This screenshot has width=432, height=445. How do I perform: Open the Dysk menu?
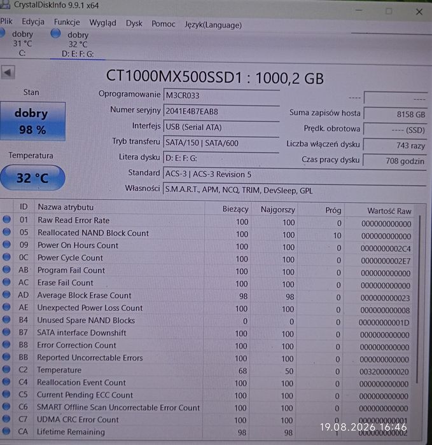pos(134,24)
